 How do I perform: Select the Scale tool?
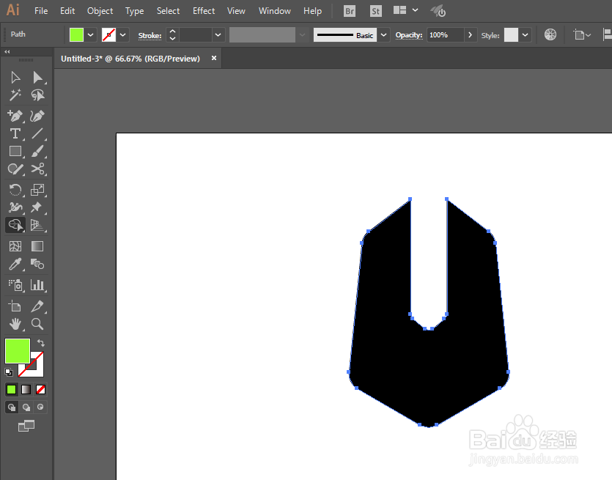(x=38, y=190)
